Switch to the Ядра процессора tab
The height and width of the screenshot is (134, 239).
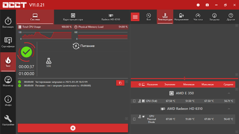73,17
